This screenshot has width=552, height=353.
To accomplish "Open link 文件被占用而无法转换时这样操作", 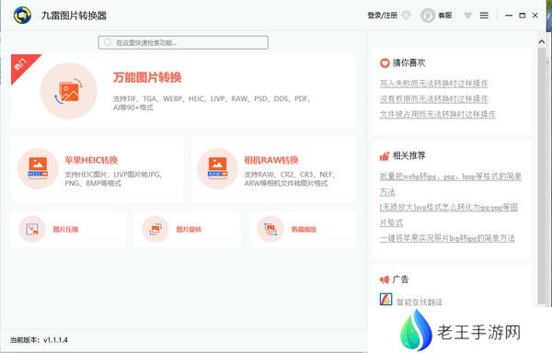I will point(438,114).
